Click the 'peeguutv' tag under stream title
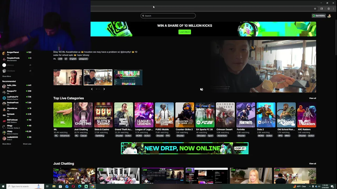The image size is (337, 189). [83, 59]
